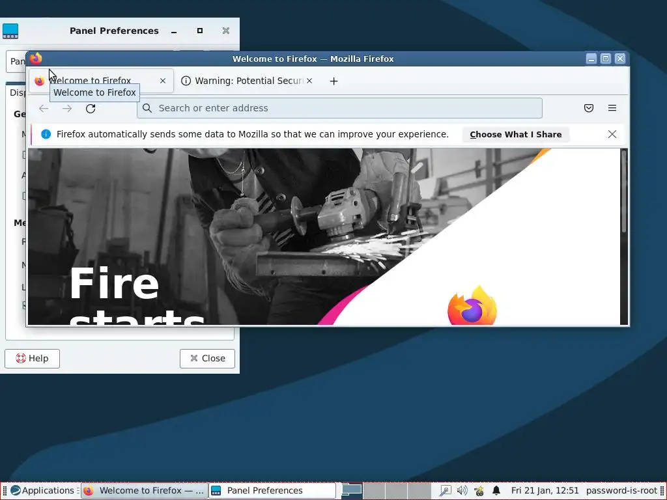Minimize the Panel Preferences window

(x=174, y=31)
